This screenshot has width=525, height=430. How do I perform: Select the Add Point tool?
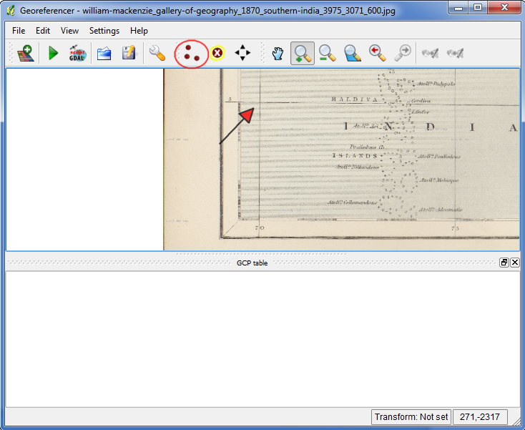192,54
